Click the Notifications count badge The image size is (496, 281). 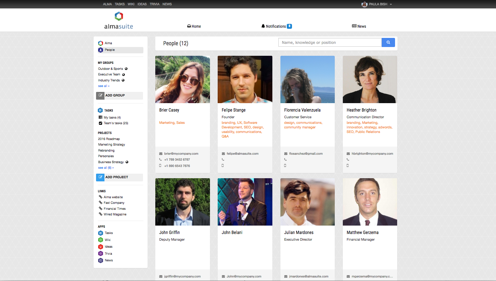click(289, 26)
